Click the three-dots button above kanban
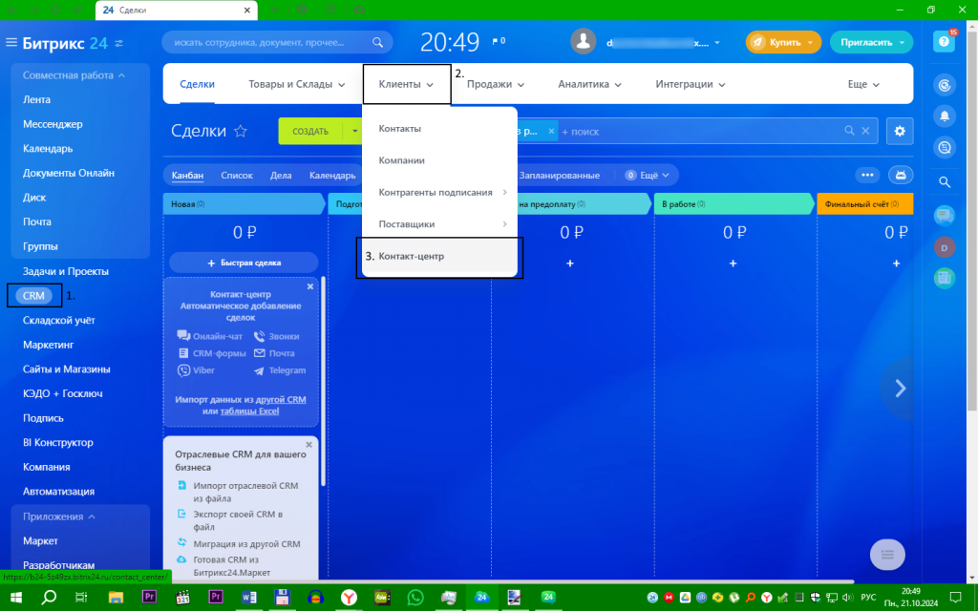 (x=867, y=176)
